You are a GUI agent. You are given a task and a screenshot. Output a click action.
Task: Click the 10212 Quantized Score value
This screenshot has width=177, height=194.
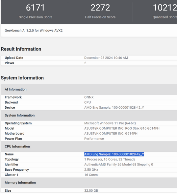[165, 8]
